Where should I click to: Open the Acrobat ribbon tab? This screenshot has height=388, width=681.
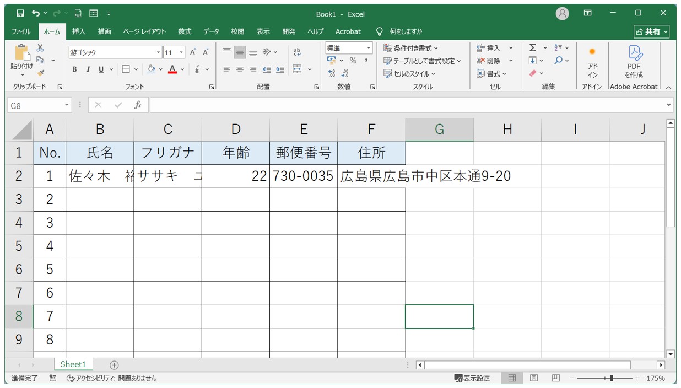[x=348, y=31]
